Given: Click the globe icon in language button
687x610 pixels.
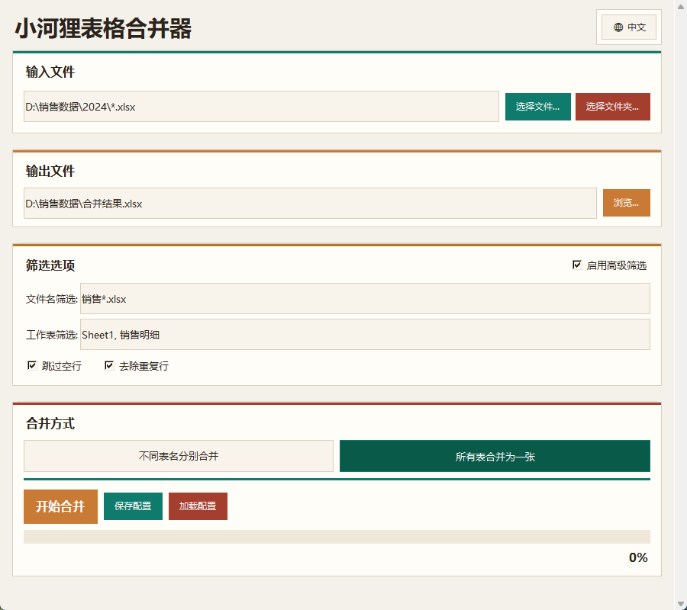Looking at the screenshot, I should point(618,27).
